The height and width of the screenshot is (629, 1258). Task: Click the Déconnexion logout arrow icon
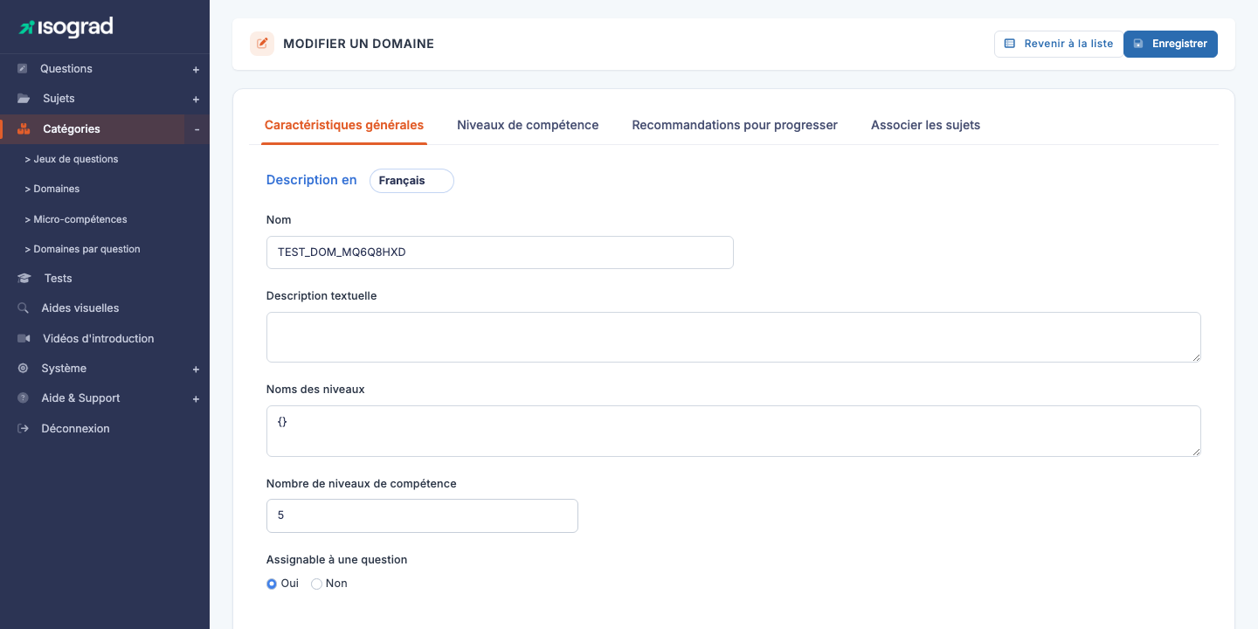[23, 429]
